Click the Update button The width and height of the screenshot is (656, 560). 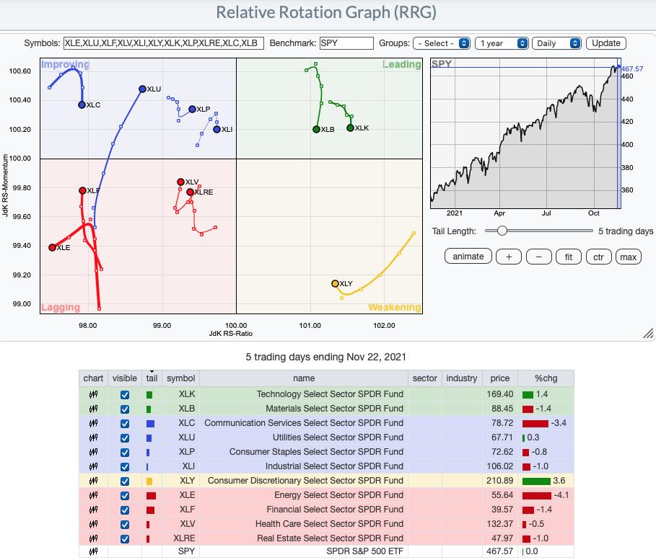(x=605, y=43)
